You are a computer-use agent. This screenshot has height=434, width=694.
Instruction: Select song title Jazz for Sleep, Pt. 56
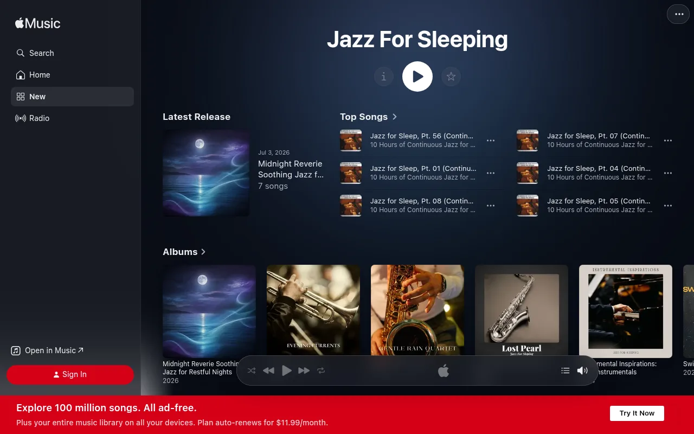[x=422, y=136]
